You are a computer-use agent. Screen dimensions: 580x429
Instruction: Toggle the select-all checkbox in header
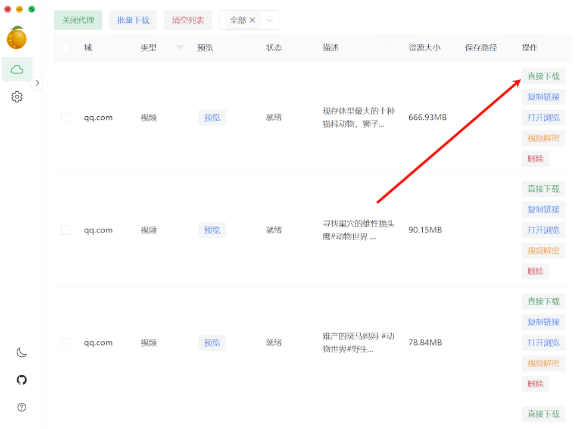[x=66, y=48]
